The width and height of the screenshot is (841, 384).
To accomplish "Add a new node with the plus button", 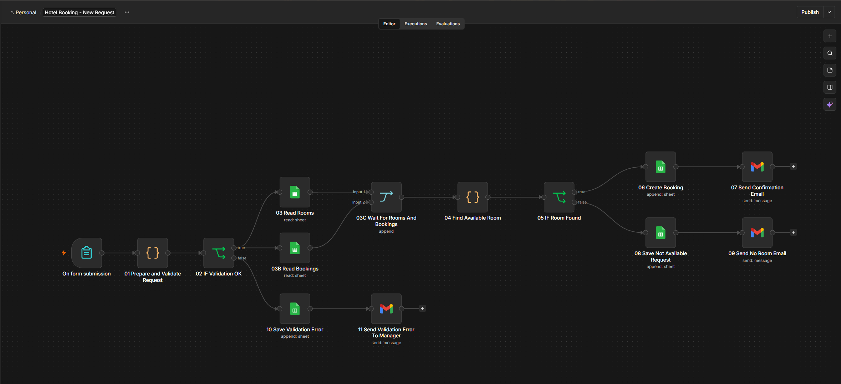I will [830, 36].
